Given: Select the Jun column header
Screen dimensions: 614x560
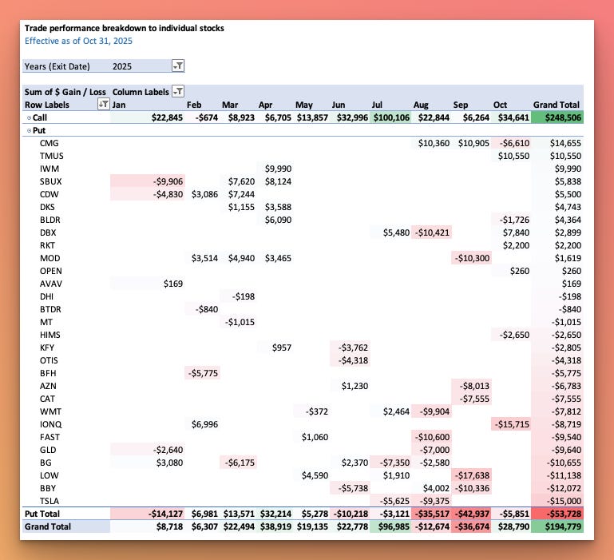Looking at the screenshot, I should 339,105.
